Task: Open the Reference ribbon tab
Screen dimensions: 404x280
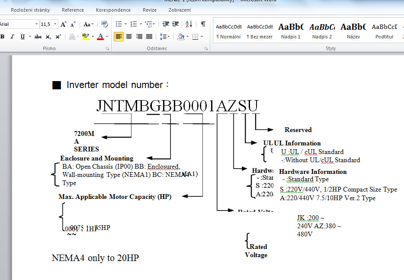Action: coord(73,10)
